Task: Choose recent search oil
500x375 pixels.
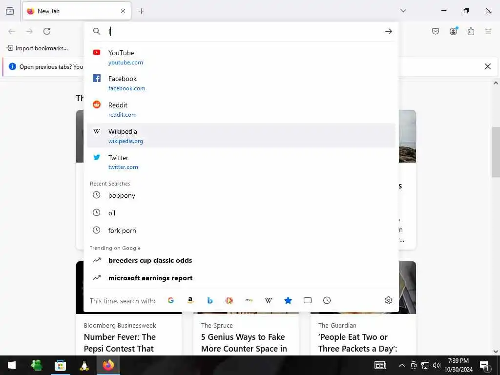Action: (x=241, y=213)
